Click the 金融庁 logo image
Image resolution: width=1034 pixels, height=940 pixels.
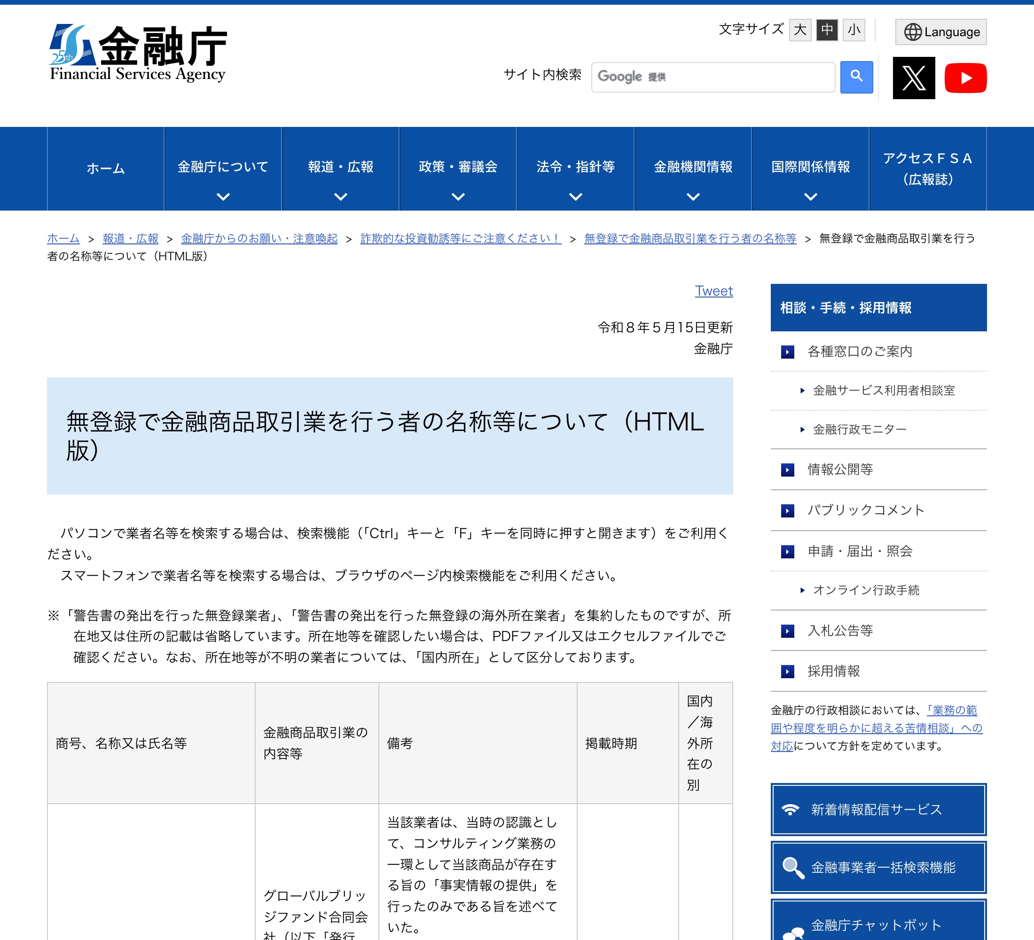138,53
